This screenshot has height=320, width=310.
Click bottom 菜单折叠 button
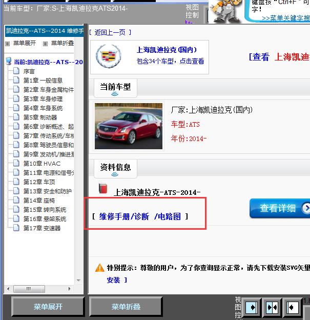click(126, 307)
